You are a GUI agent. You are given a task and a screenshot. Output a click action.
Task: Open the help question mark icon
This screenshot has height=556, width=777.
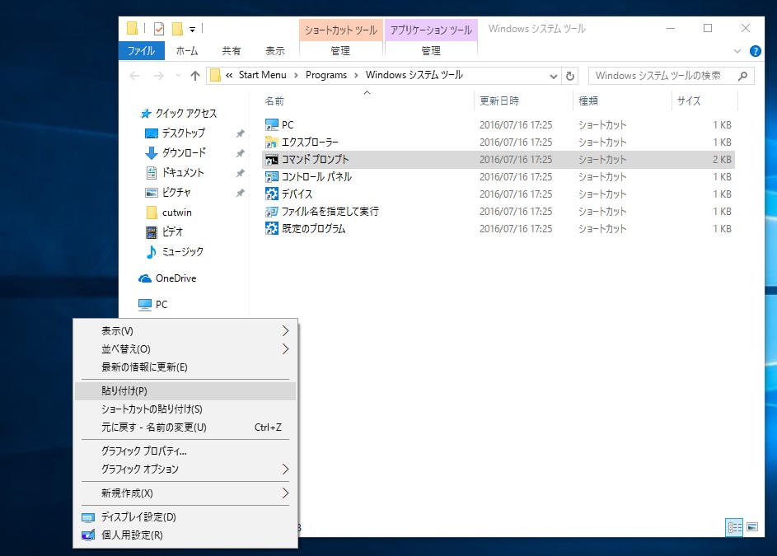point(755,51)
